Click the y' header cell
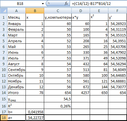This screenshot has height=121, width=127. coord(118,17)
